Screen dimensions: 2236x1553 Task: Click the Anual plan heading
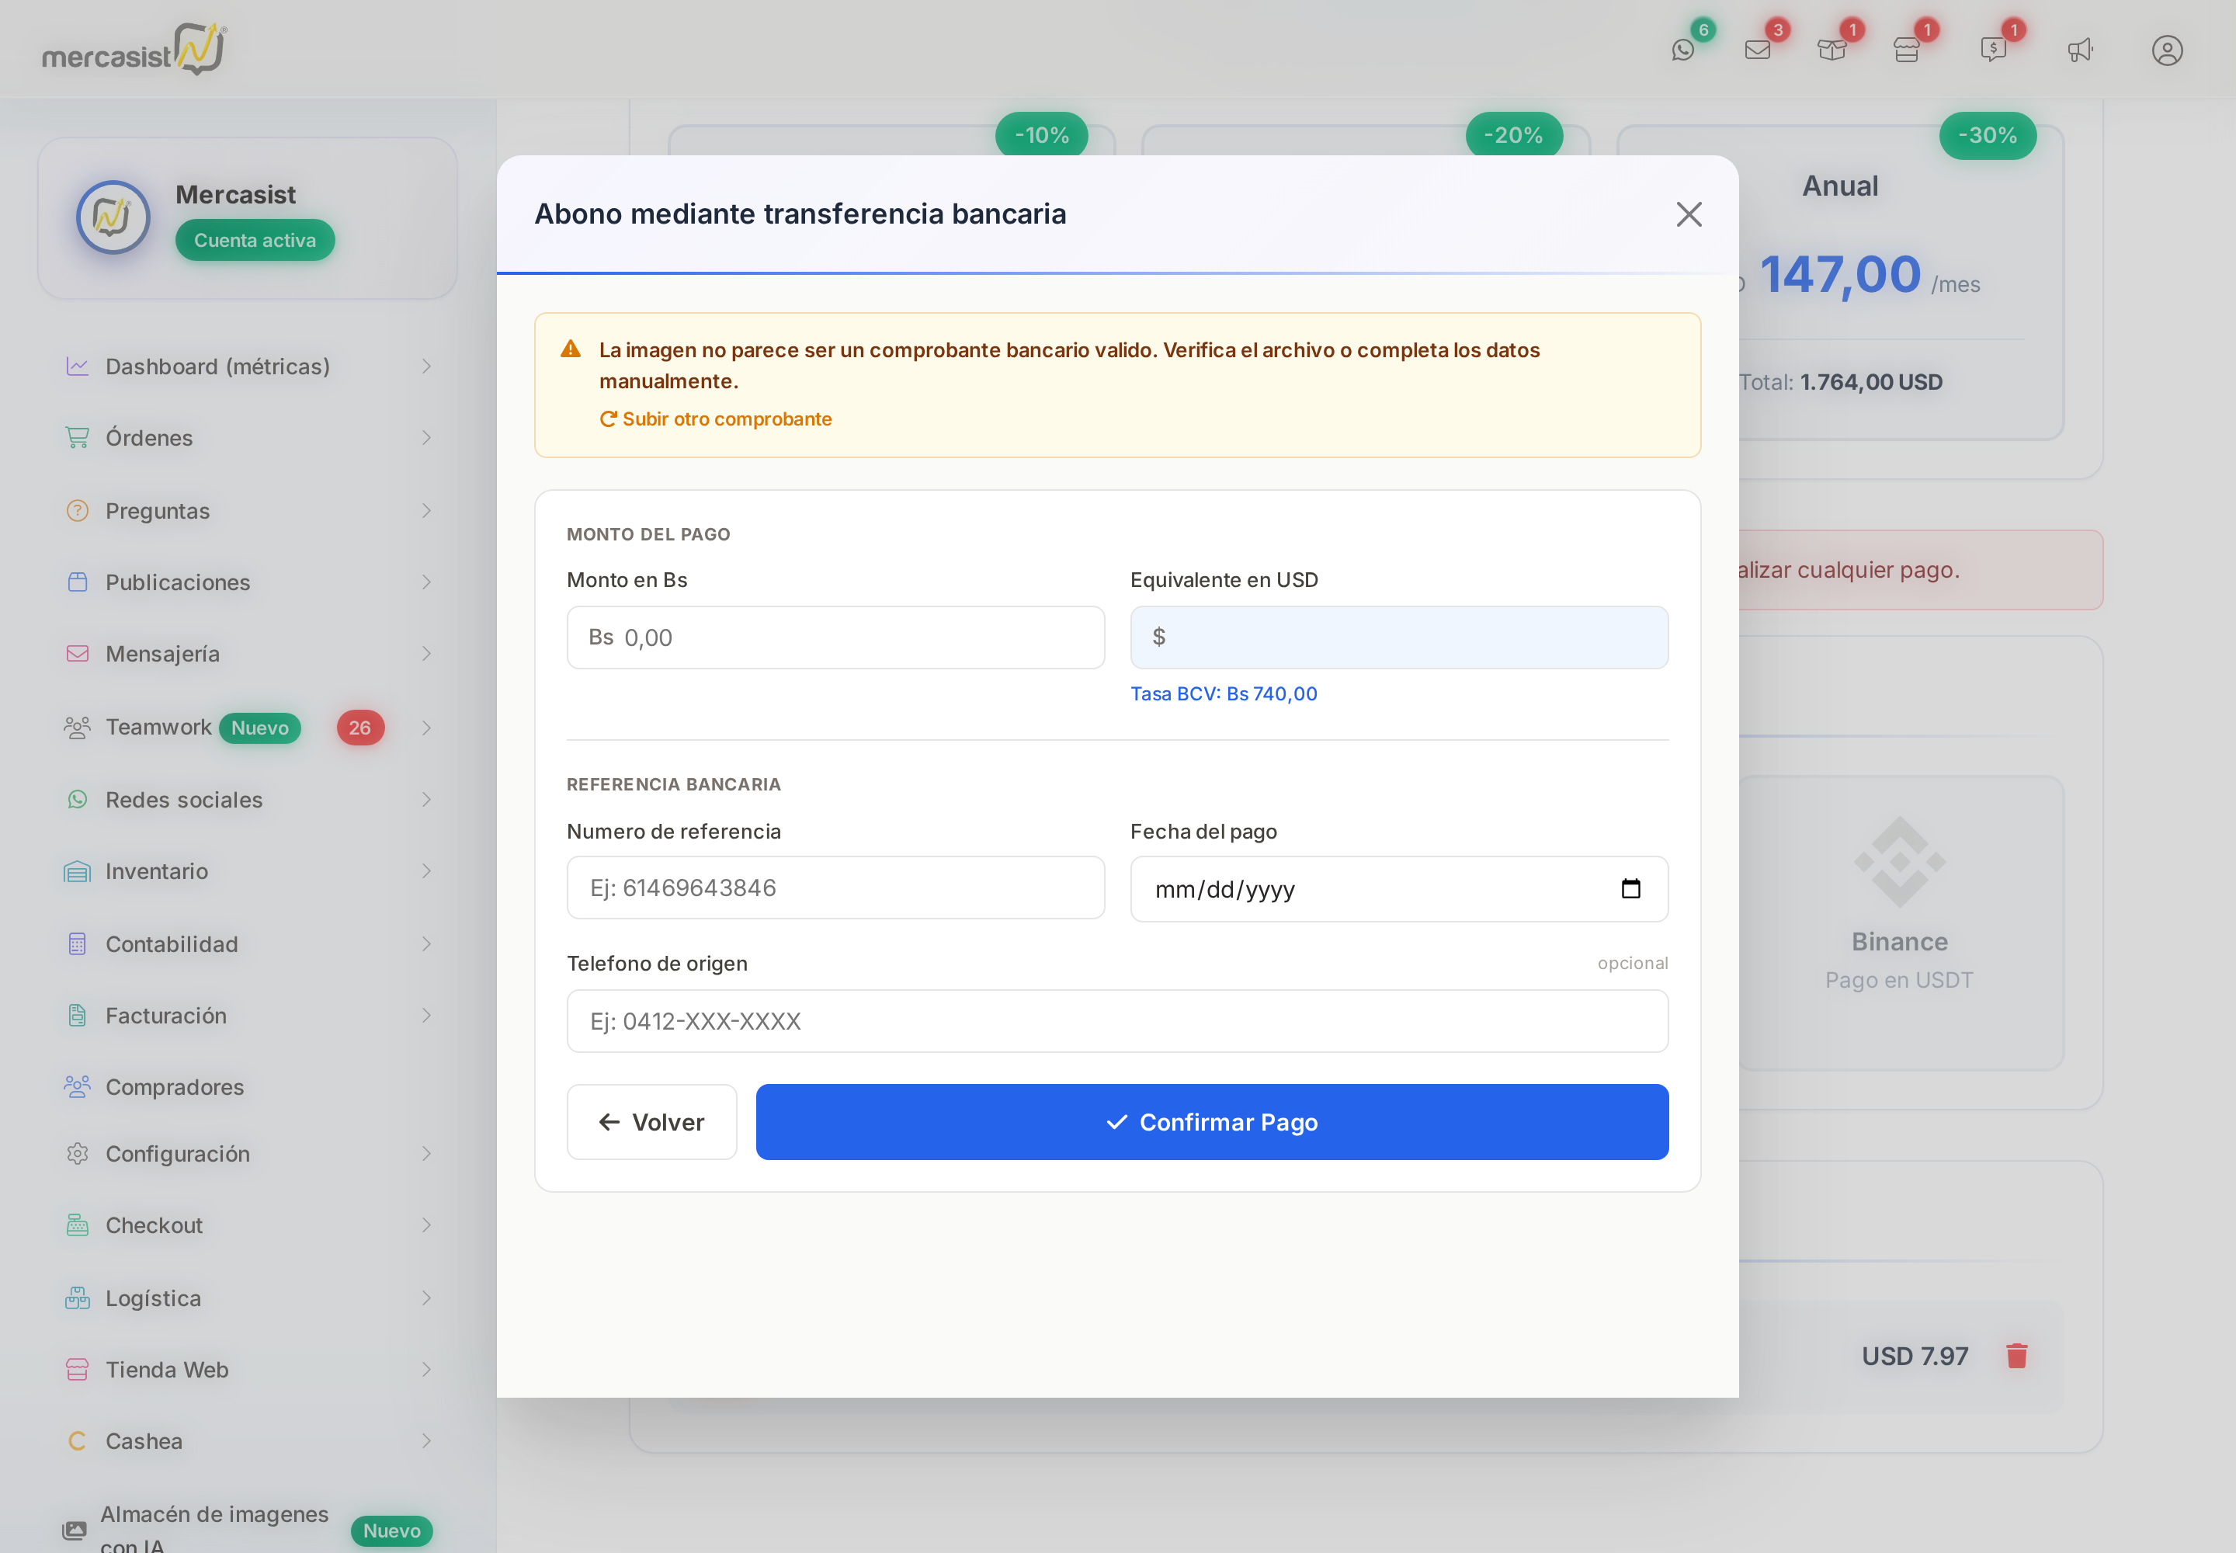(1839, 186)
